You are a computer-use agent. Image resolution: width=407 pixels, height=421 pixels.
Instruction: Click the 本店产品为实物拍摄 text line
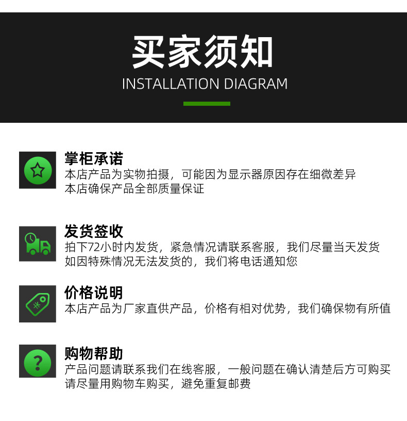(x=210, y=174)
